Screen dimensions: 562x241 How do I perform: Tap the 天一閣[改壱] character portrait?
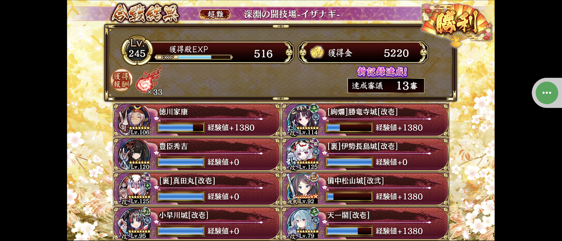tap(303, 223)
